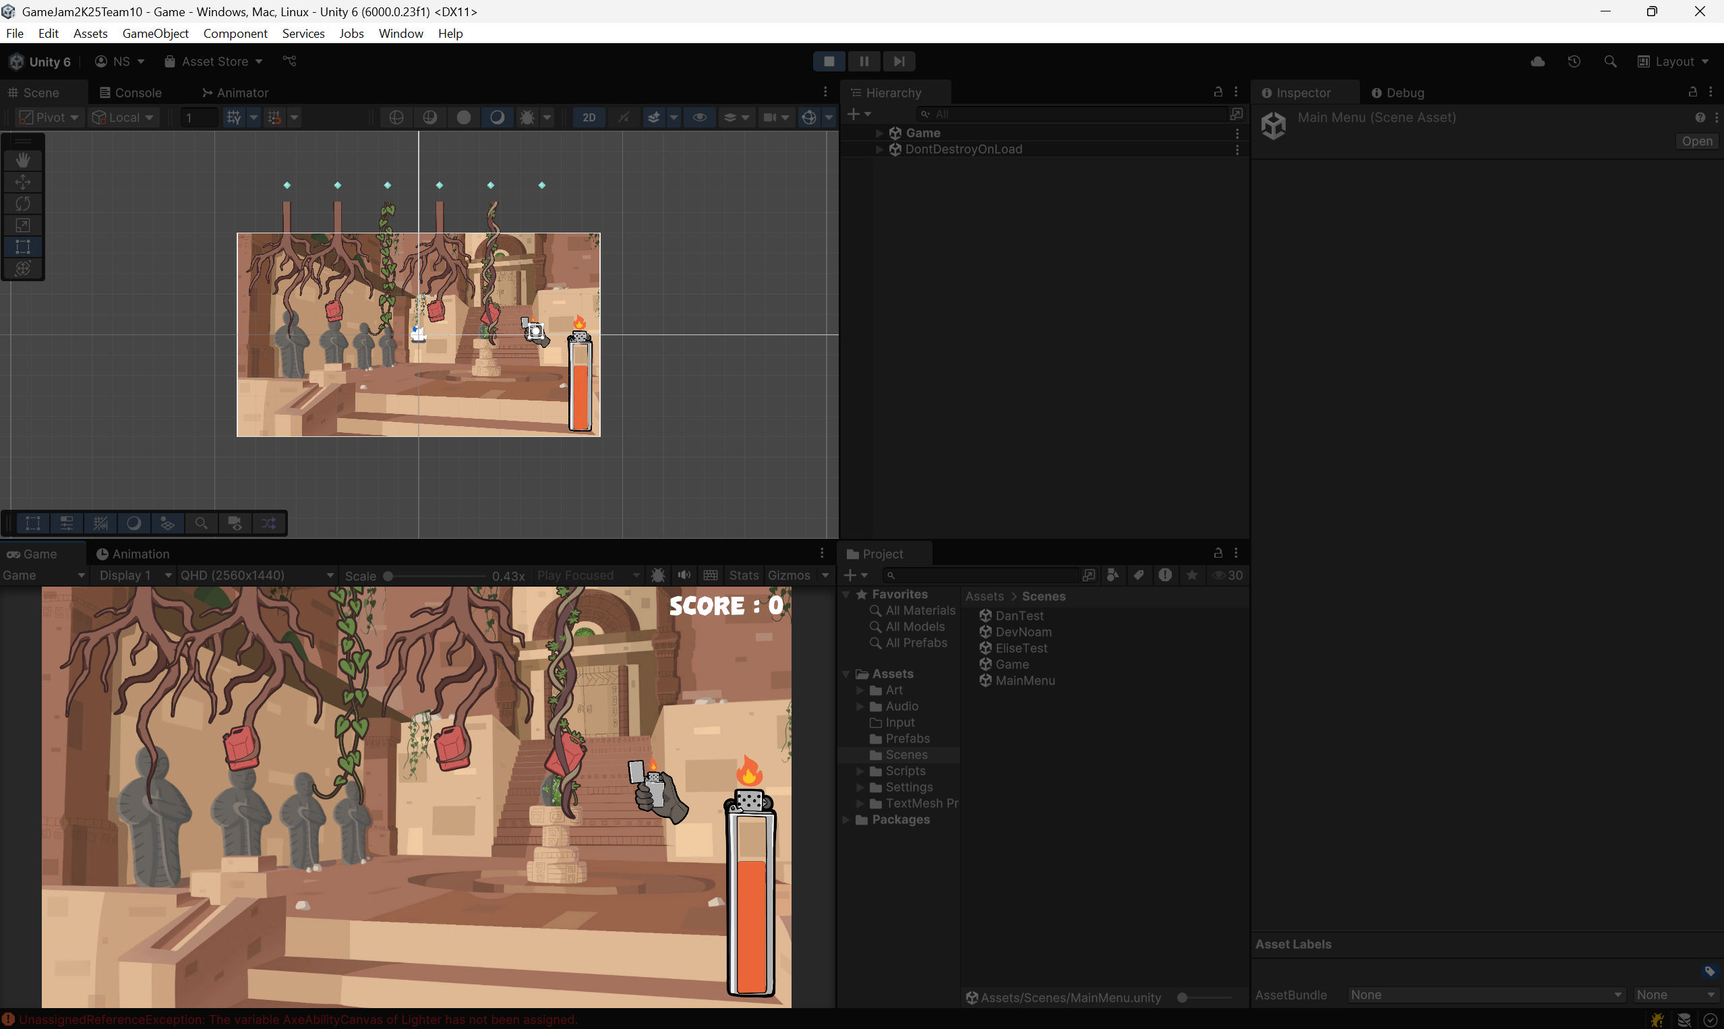Image resolution: width=1724 pixels, height=1029 pixels.
Task: Toggle the scene visibility eye icon
Action: click(x=699, y=117)
